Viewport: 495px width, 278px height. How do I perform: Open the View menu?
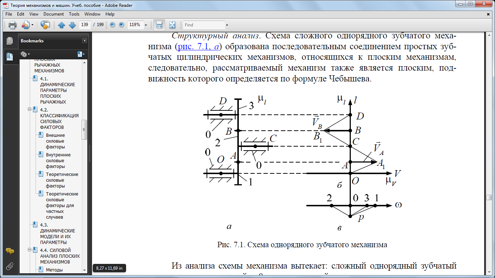tap(34, 14)
